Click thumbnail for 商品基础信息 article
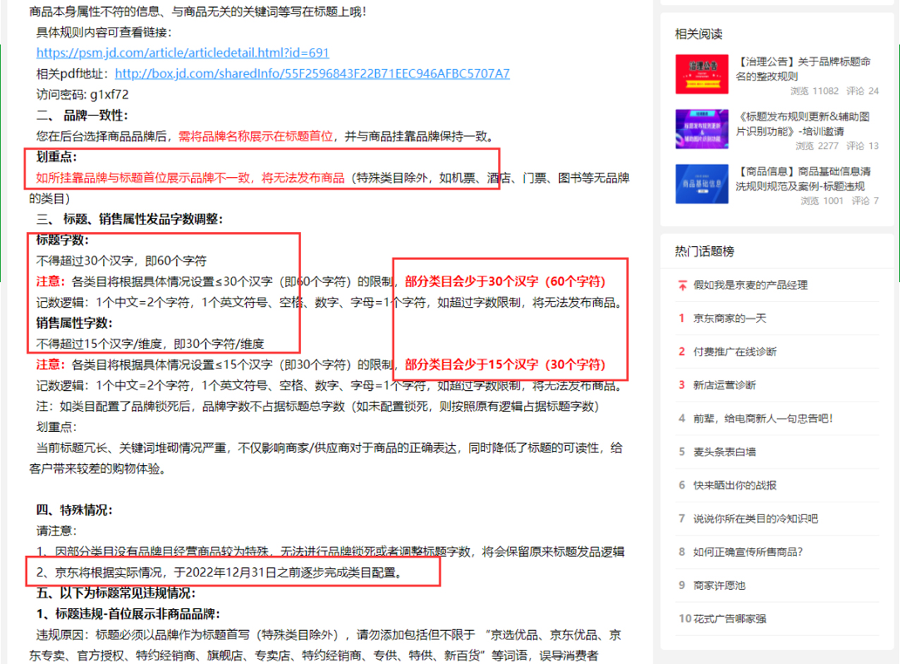 [x=701, y=184]
